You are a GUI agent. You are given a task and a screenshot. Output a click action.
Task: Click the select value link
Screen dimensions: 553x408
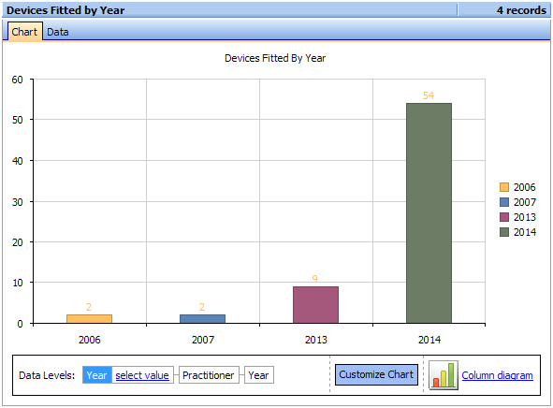pos(142,375)
